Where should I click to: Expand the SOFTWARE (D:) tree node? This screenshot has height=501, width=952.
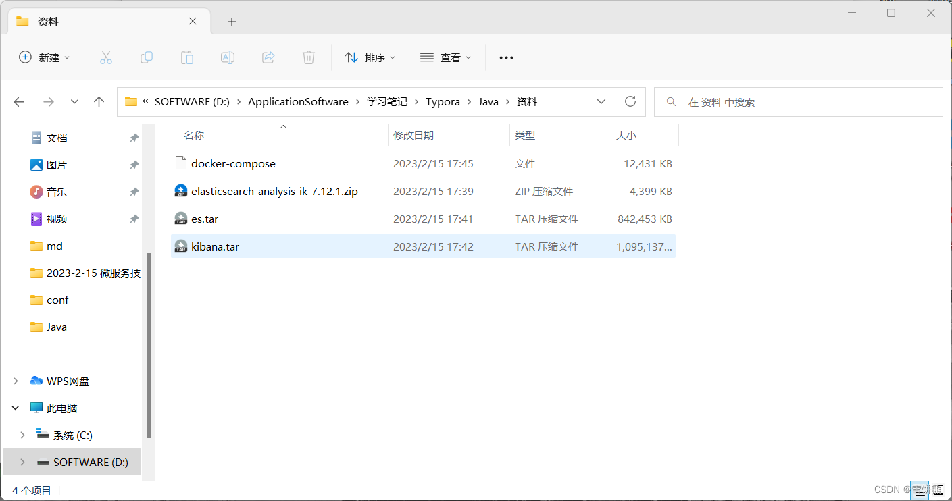[x=22, y=462]
